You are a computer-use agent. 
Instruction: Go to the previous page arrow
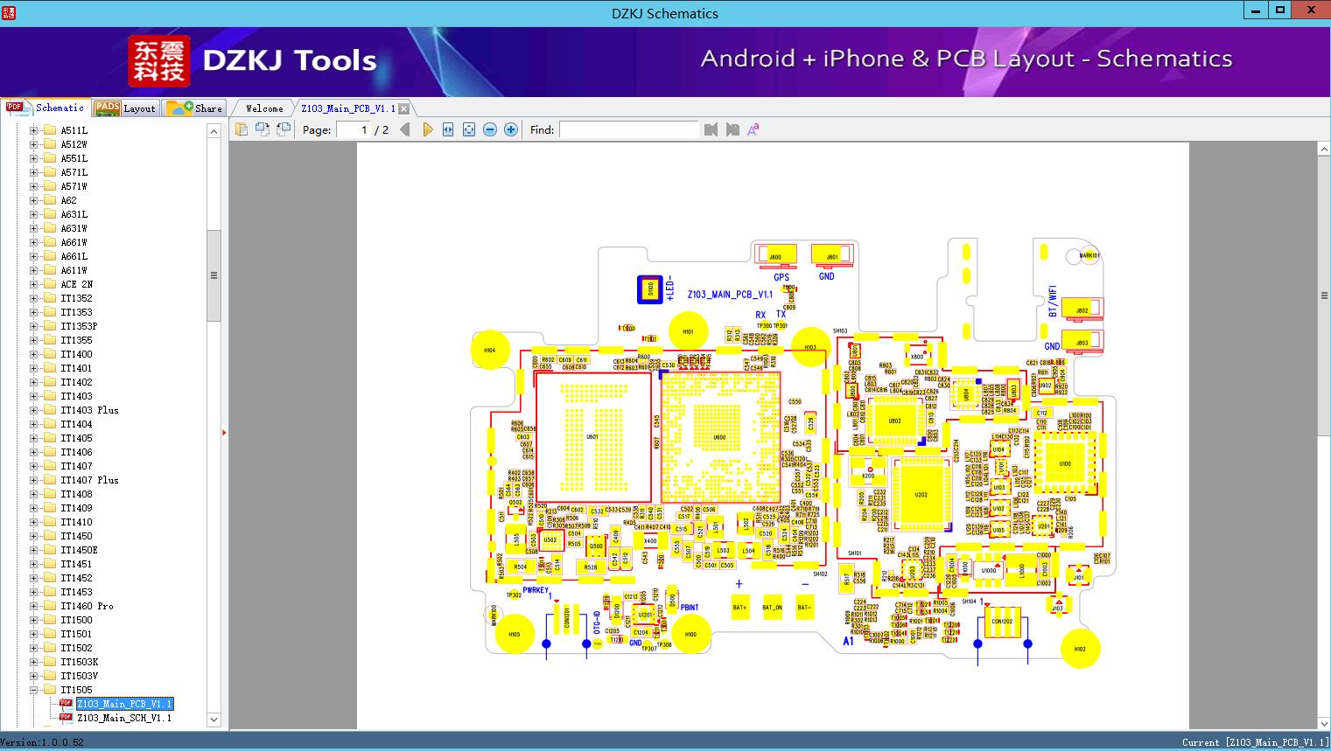(x=405, y=129)
